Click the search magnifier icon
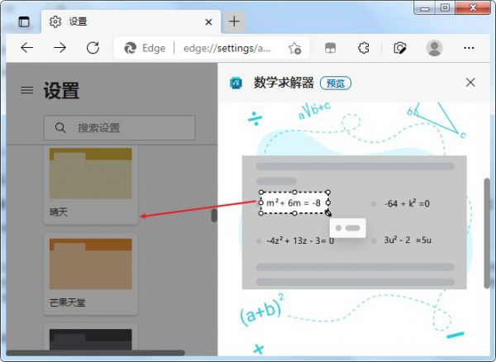 click(60, 128)
